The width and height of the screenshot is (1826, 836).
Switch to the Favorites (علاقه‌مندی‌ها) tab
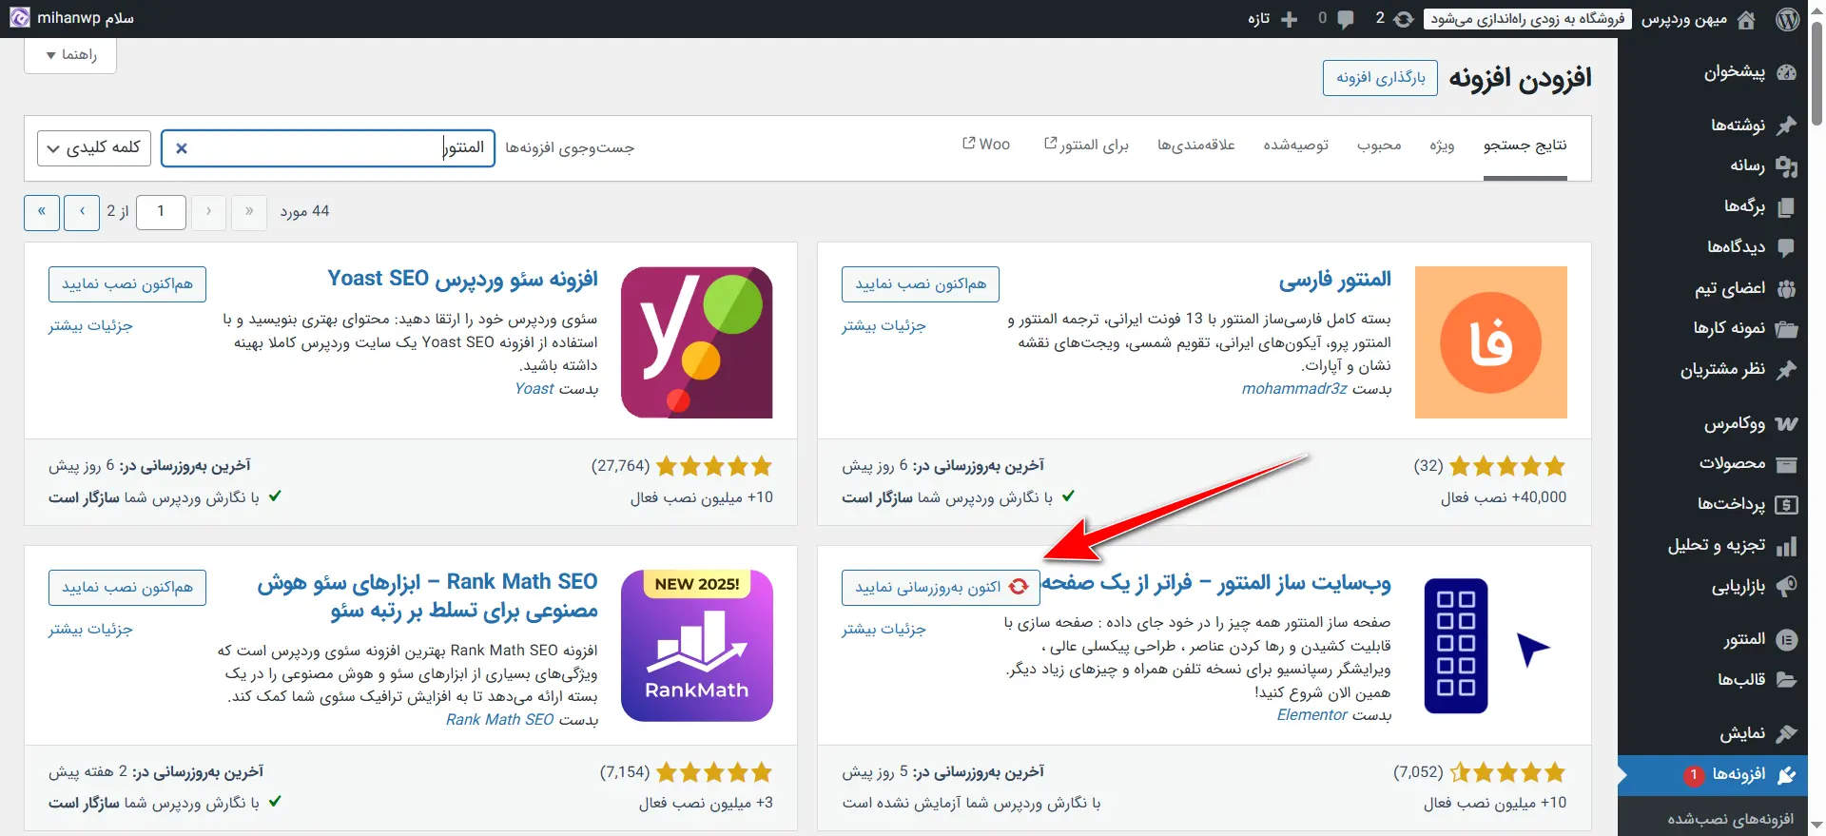(1195, 146)
